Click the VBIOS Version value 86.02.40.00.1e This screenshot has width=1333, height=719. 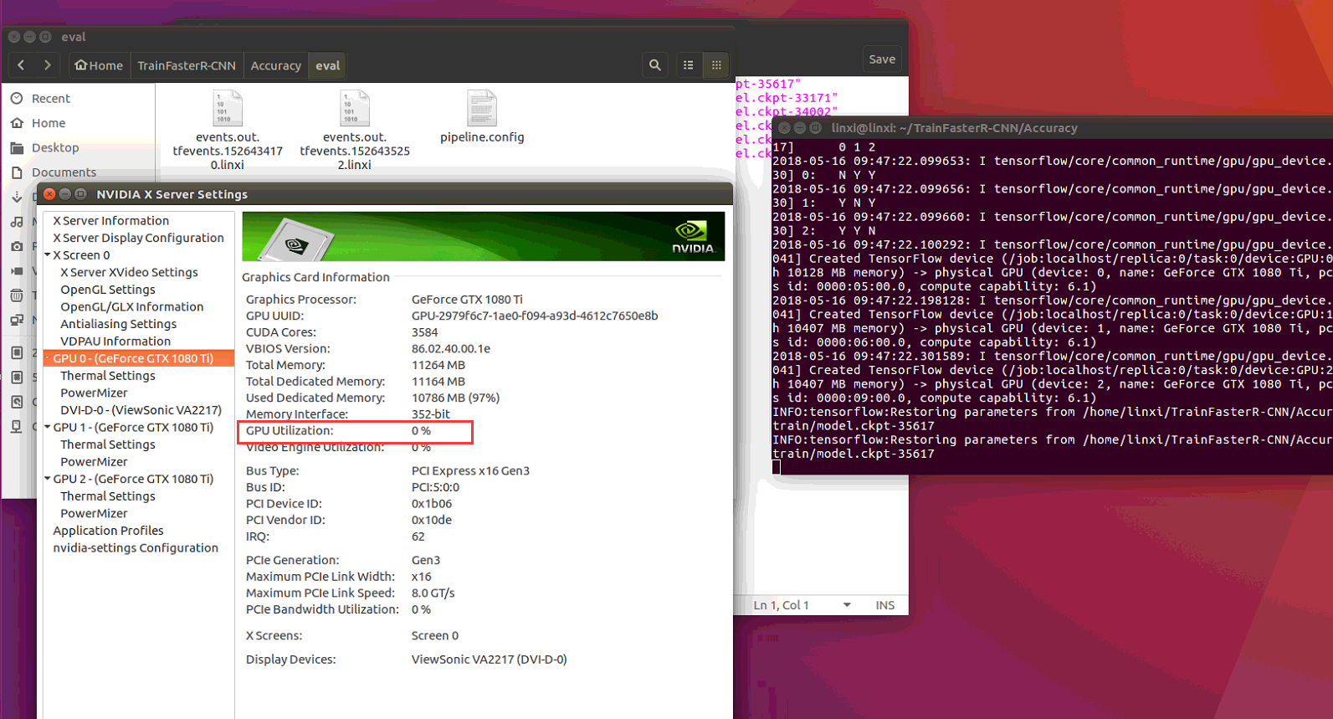451,348
